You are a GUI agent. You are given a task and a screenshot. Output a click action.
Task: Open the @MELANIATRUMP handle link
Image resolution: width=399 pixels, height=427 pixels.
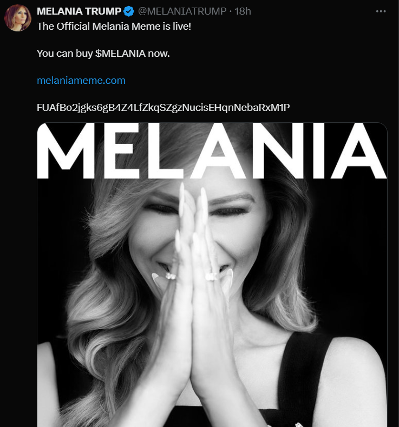pyautogui.click(x=181, y=11)
